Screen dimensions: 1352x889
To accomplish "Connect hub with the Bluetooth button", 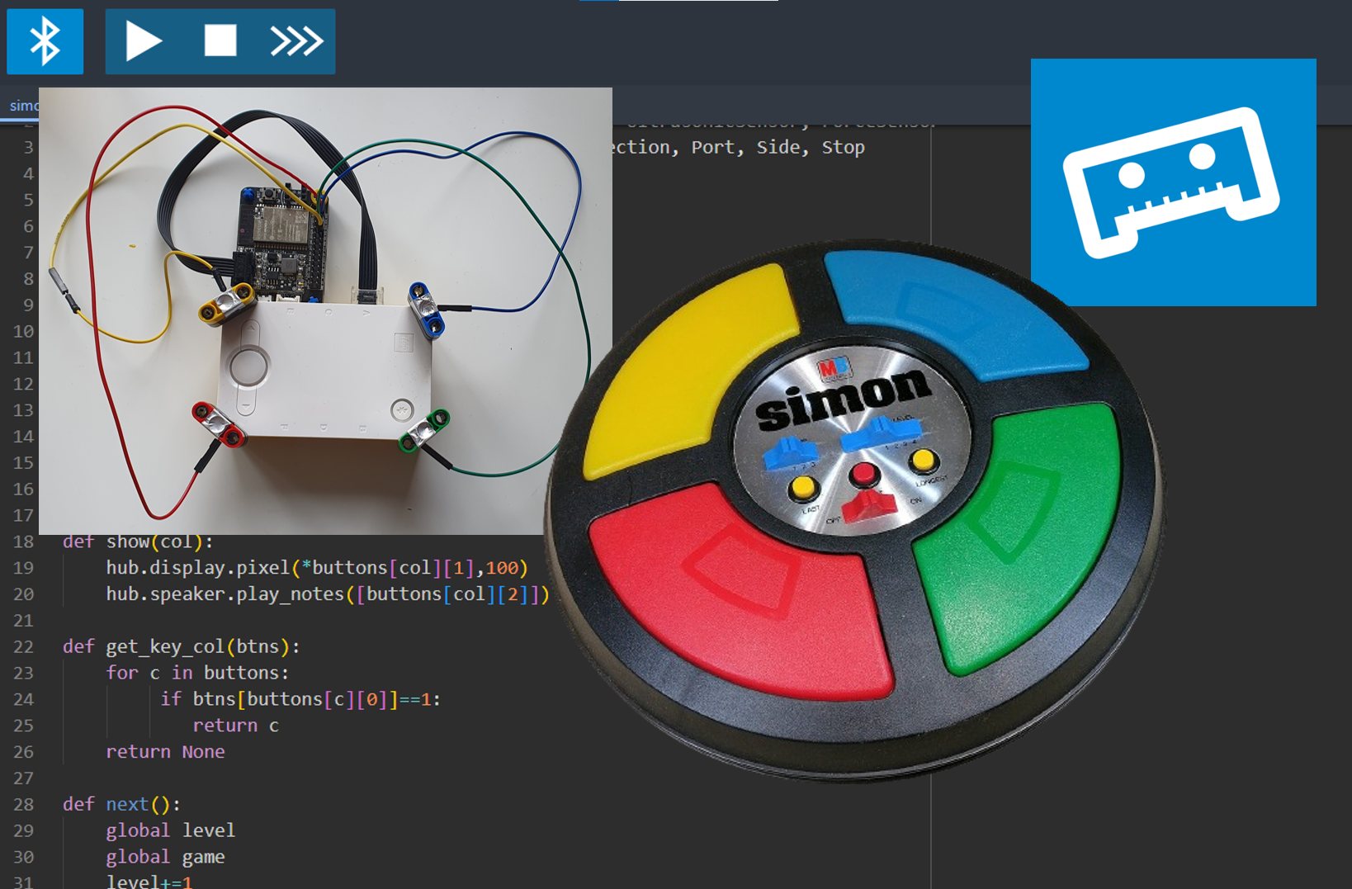I will (x=45, y=41).
